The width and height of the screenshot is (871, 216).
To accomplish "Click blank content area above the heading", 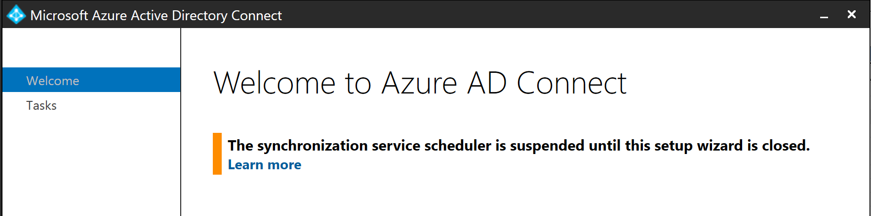I will (x=494, y=47).
